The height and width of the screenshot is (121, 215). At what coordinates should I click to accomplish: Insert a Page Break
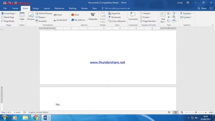coord(8,21)
